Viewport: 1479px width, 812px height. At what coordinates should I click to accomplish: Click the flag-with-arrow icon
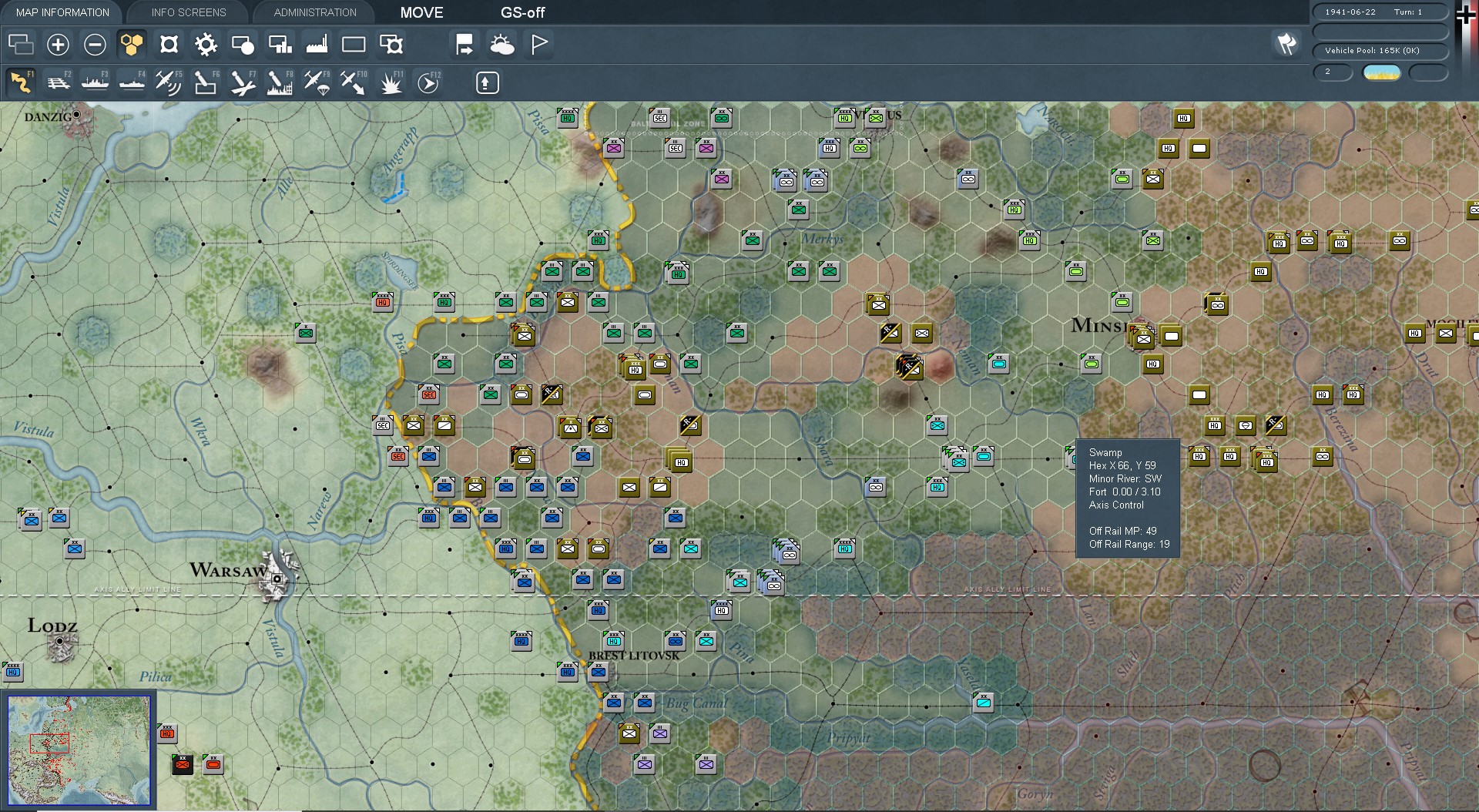464,45
